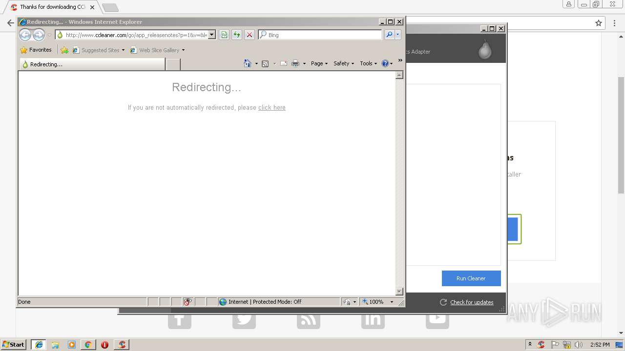This screenshot has height=351, width=625.
Task: Refresh the page in Internet Explorer
Action: point(237,35)
